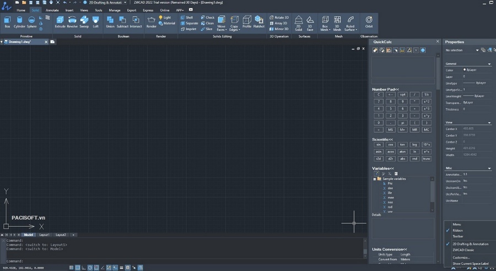Image resolution: width=496 pixels, height=271 pixels.
Task: Choose the Revolve tool
Action: (x=72, y=22)
